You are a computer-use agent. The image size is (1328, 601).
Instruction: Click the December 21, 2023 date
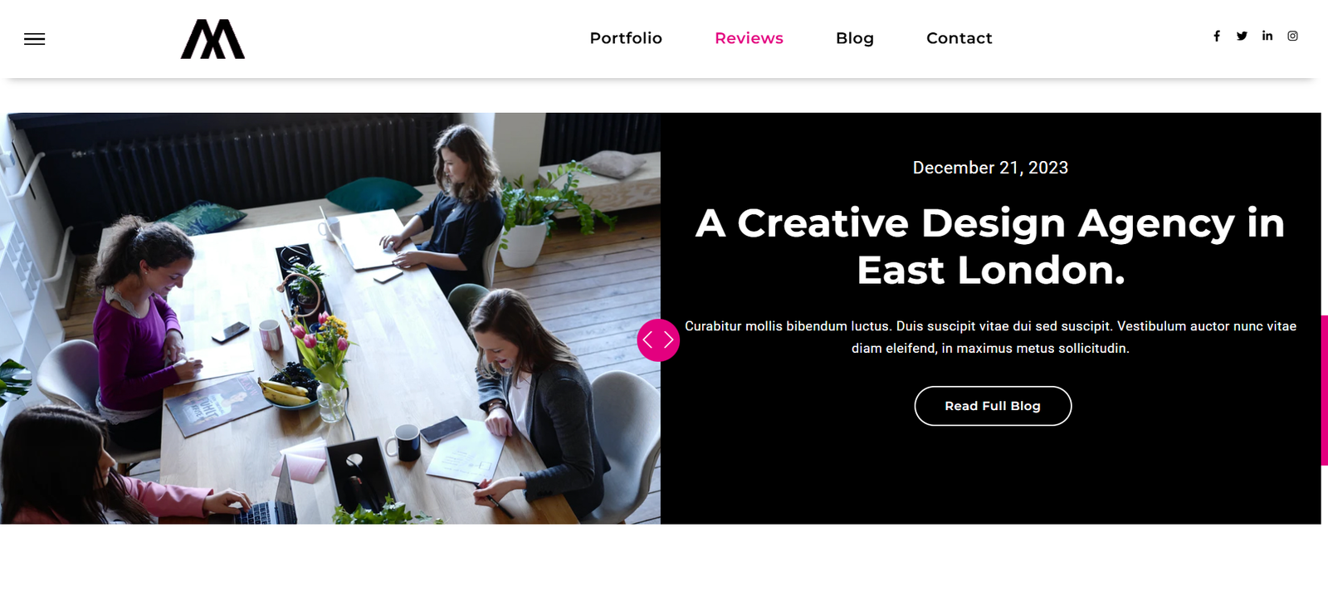(990, 168)
